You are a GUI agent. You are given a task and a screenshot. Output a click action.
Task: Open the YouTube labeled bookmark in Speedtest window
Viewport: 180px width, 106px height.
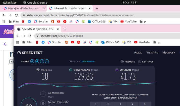(x=142, y=42)
